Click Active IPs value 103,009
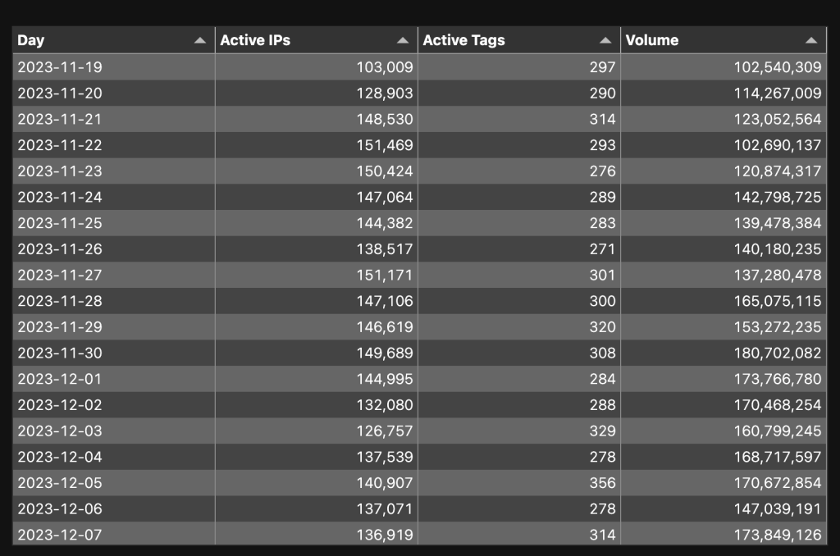Viewport: 840px width, 556px height. pos(385,67)
